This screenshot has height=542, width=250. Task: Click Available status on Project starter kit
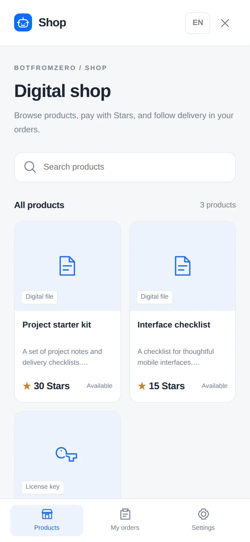(99, 386)
